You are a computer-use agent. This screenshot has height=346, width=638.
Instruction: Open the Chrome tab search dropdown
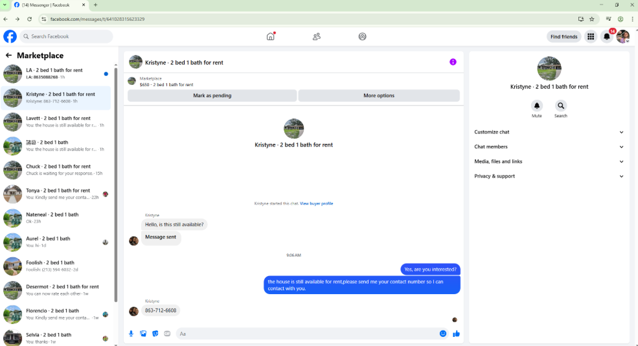click(x=5, y=5)
